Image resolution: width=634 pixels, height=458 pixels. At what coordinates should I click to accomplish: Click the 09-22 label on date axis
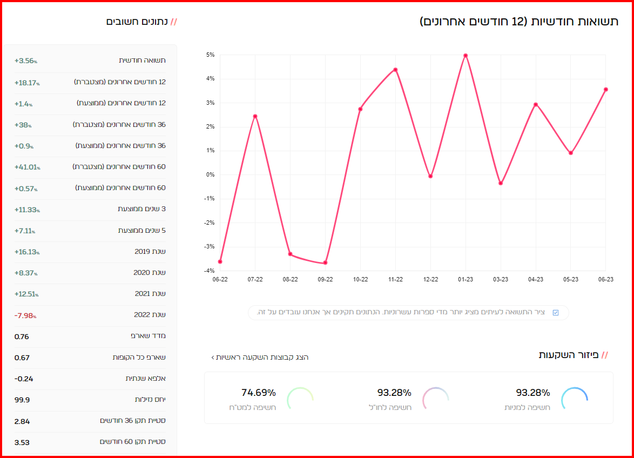[x=325, y=279]
